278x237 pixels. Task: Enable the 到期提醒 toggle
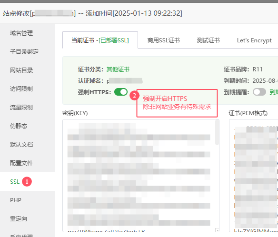point(259,92)
